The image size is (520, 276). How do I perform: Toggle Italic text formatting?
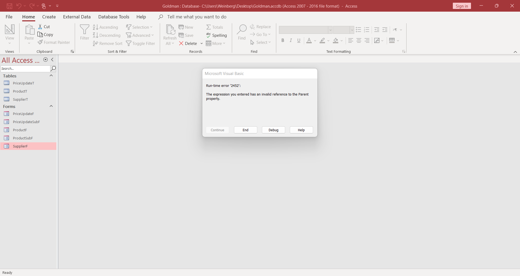coord(291,40)
